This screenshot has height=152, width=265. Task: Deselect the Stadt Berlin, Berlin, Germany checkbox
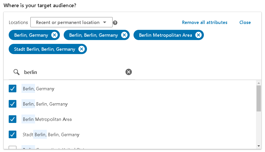(x=13, y=135)
